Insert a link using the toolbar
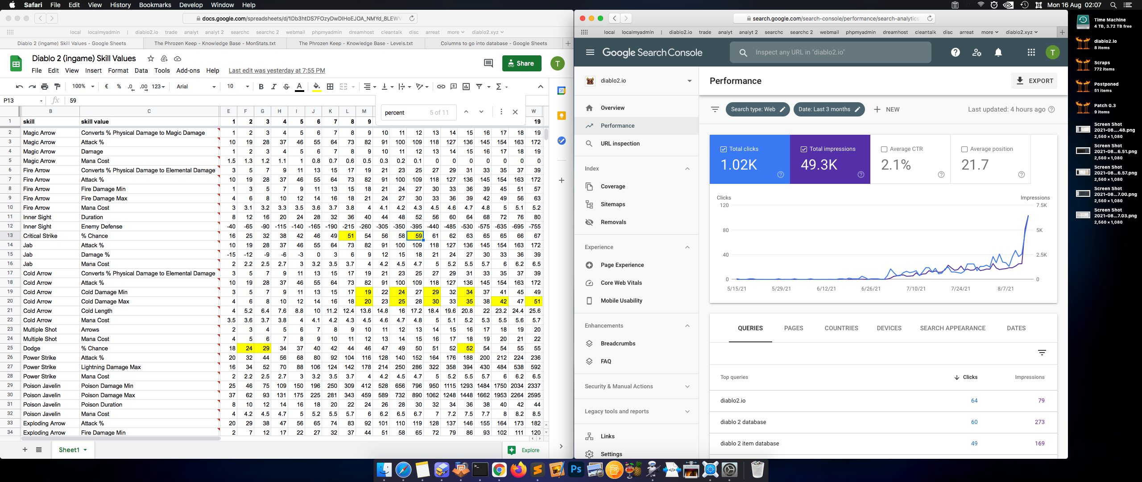The height and width of the screenshot is (482, 1142). point(441,87)
